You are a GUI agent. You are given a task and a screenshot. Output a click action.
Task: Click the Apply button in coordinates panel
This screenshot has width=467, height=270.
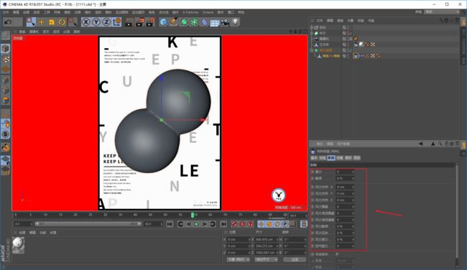coord(295,259)
